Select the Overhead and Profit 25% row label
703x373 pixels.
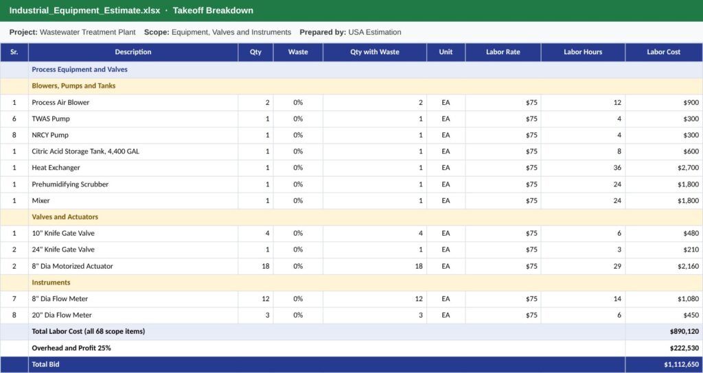point(71,348)
